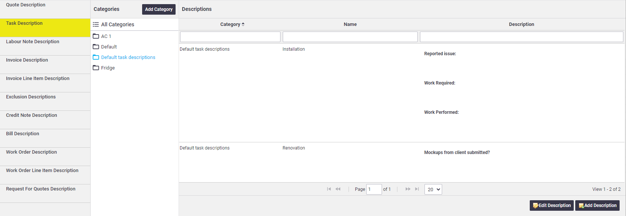Open the Bill Description tab
Image resolution: width=626 pixels, height=216 pixels.
pos(45,138)
